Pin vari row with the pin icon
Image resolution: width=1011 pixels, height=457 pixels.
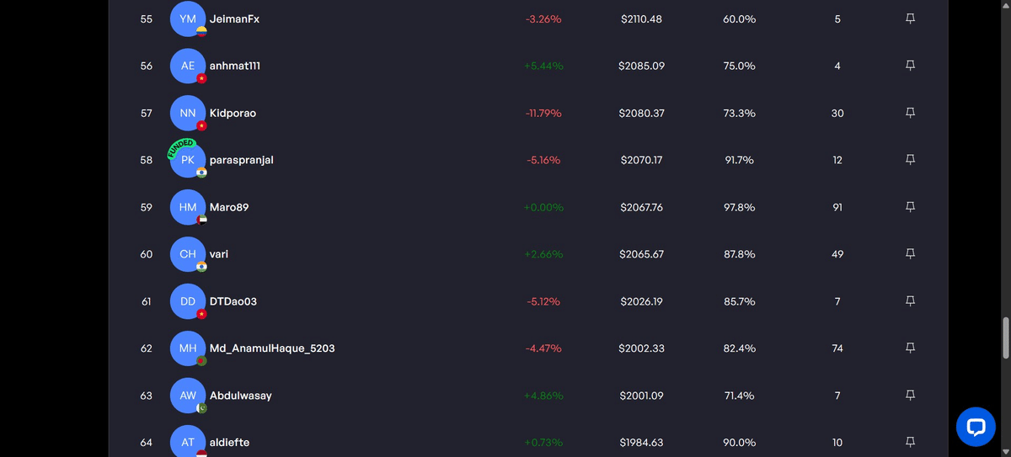click(910, 254)
